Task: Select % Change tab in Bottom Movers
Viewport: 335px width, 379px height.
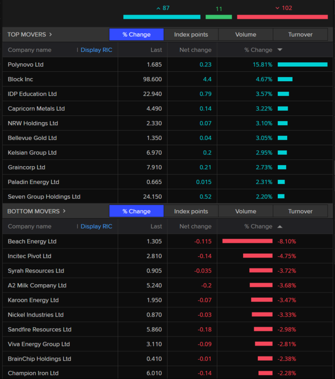Action: [137, 211]
